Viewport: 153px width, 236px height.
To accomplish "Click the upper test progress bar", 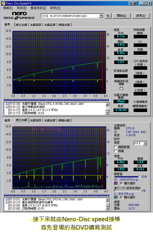I will coord(56,100).
